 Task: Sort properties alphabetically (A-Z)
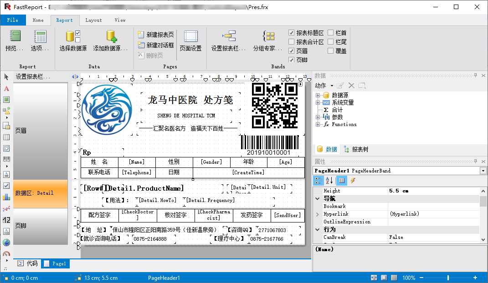329,181
